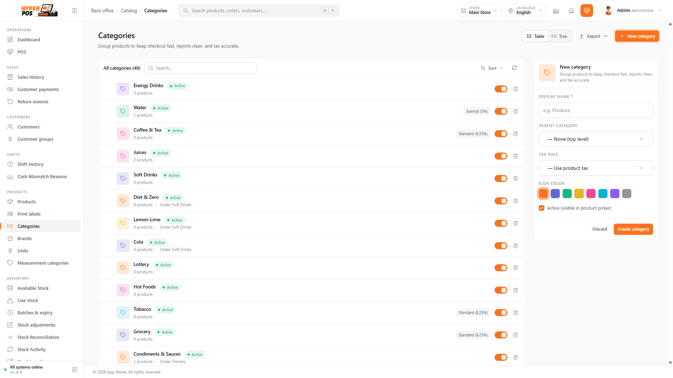
Task: Click the Create category button
Action: click(633, 229)
